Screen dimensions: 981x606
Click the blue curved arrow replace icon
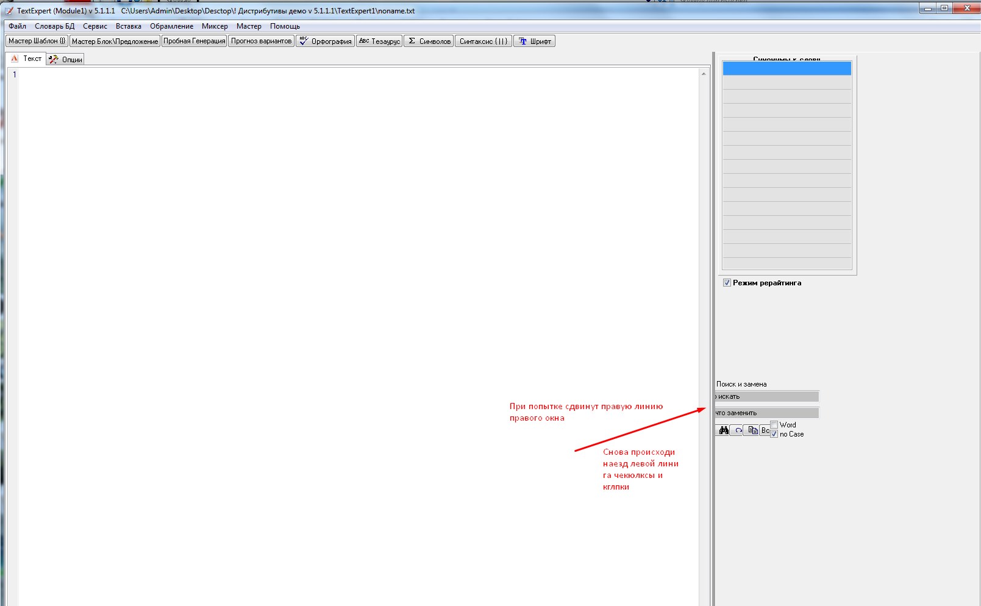[x=738, y=430]
